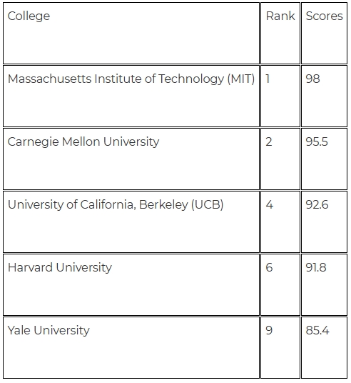
Task: Click the score 91.8 cell
Action: (324, 285)
